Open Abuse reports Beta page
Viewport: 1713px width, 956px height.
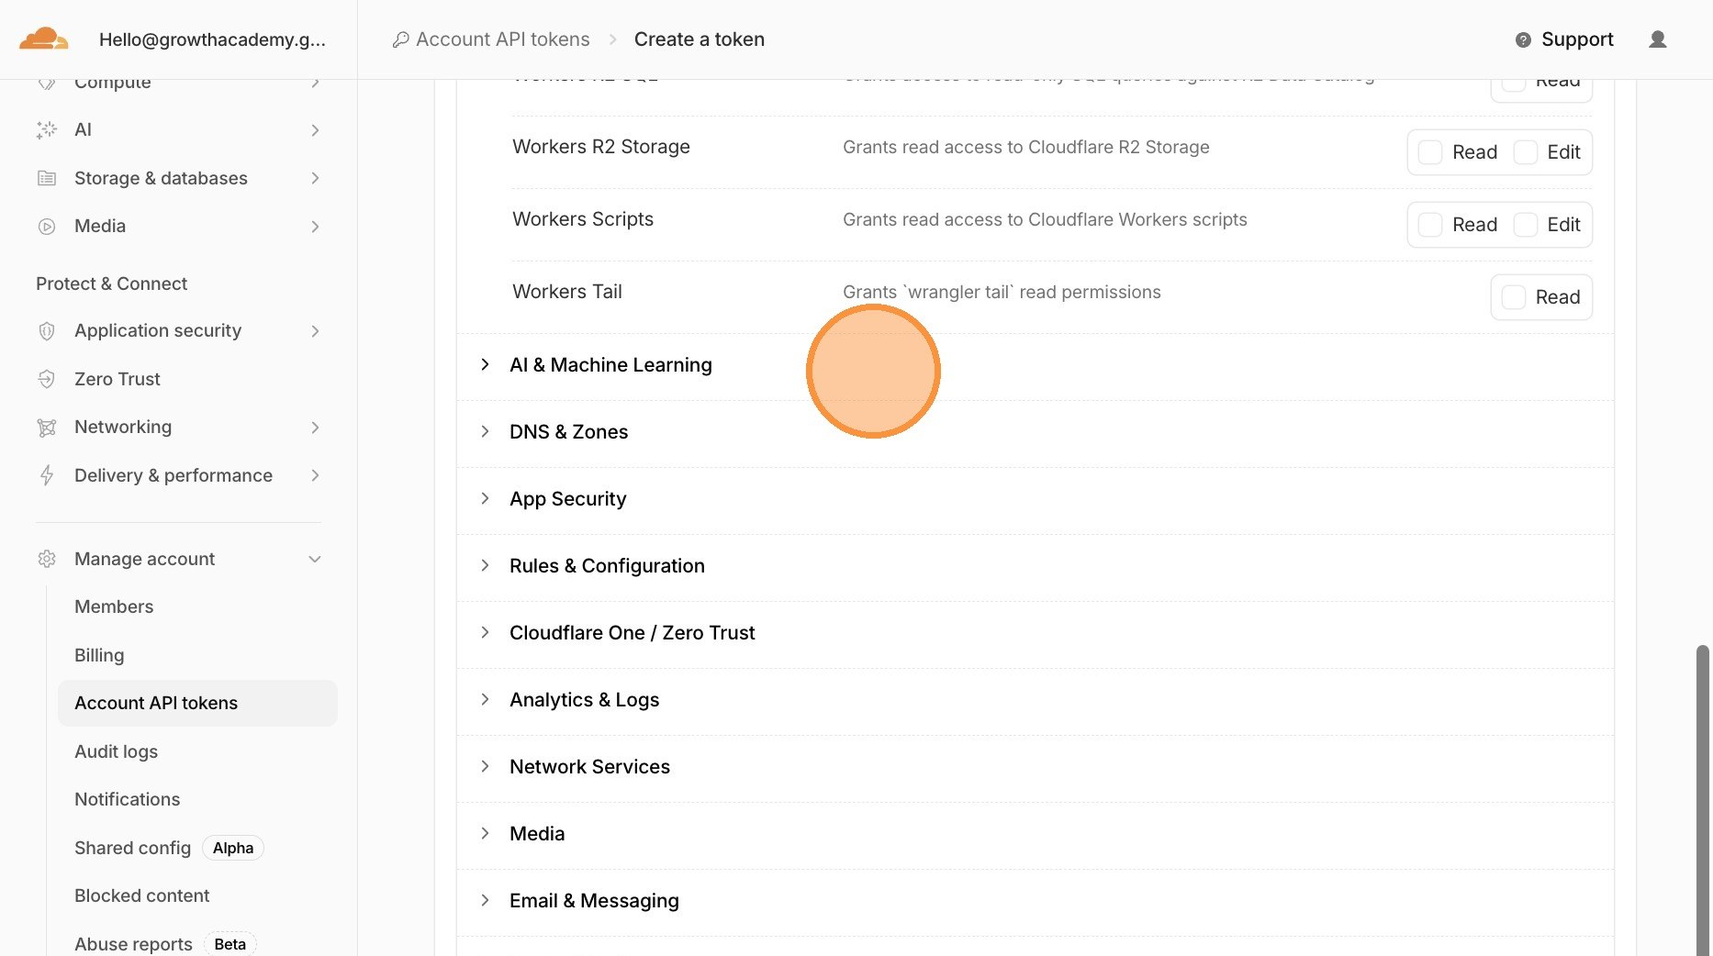click(165, 944)
